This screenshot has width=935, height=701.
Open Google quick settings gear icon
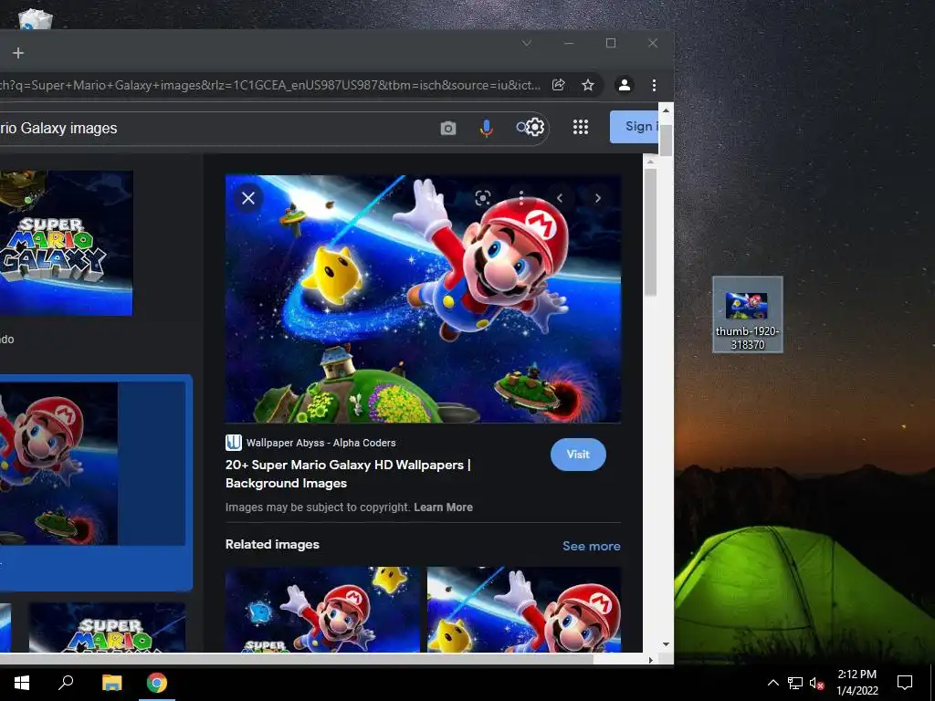click(x=535, y=127)
